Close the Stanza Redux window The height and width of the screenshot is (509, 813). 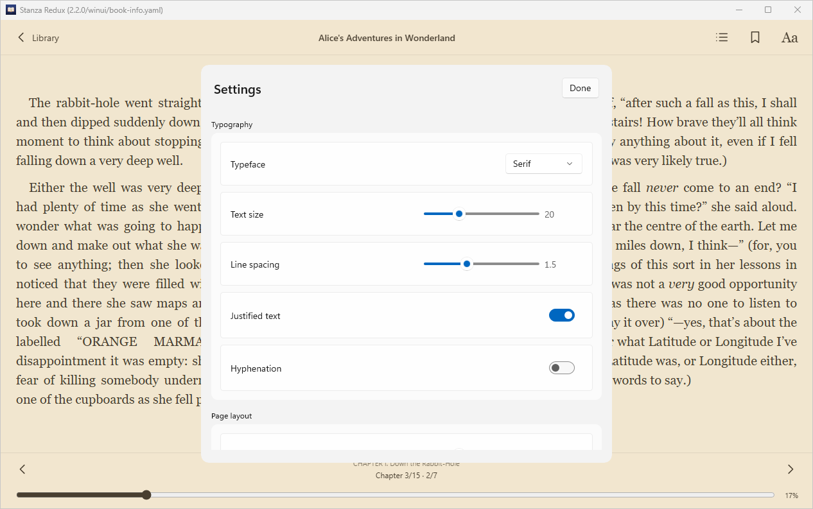[x=798, y=10]
